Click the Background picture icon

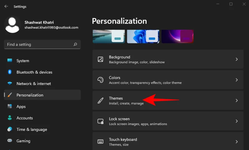coord(100,59)
